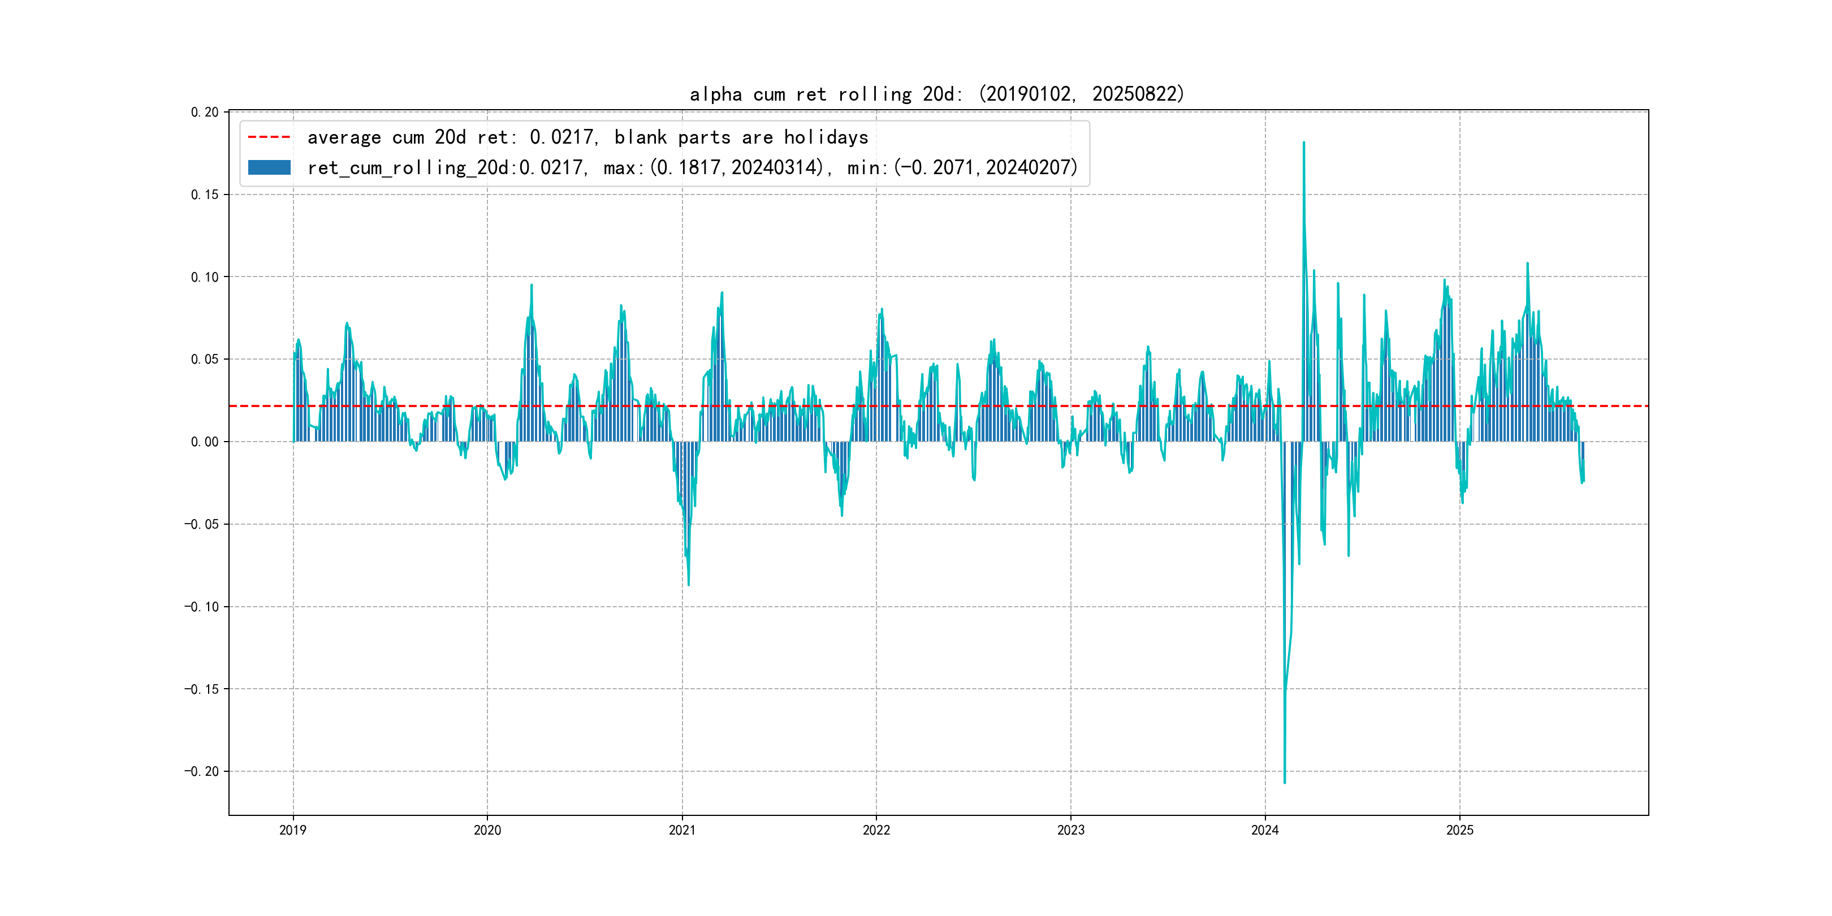Click the 0.15 y-axis tick label
Screen dimensions: 1832x916
(205, 195)
